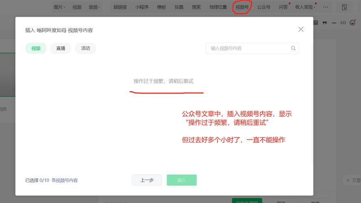Open 模板 from the toolbar
This screenshot has width=361, height=203.
coord(161,7)
